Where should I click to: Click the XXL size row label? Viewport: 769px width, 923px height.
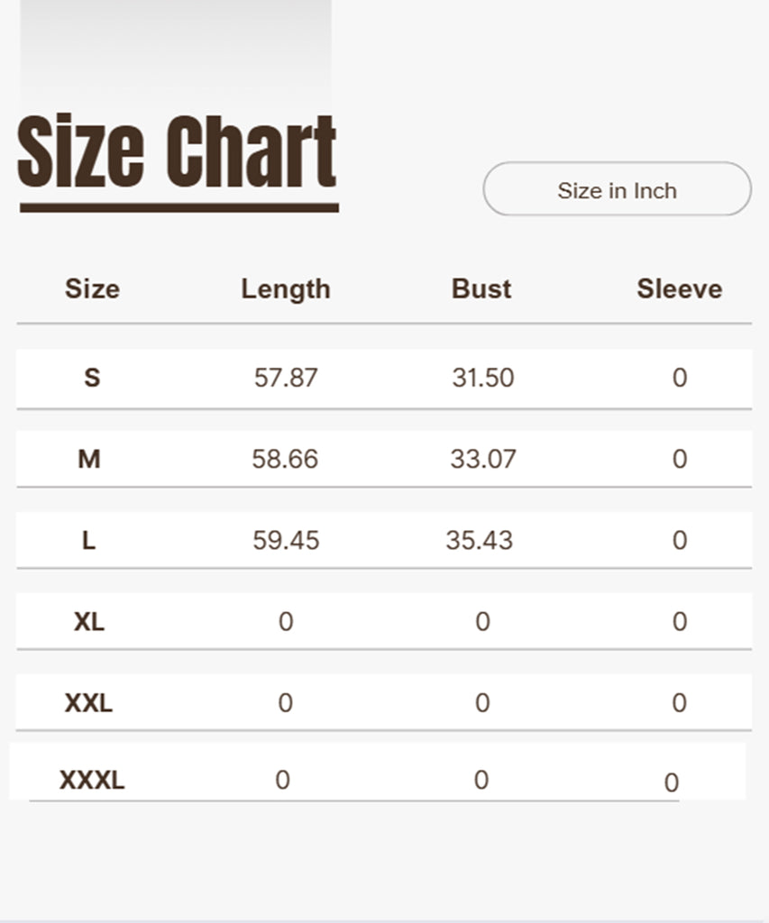click(x=88, y=703)
